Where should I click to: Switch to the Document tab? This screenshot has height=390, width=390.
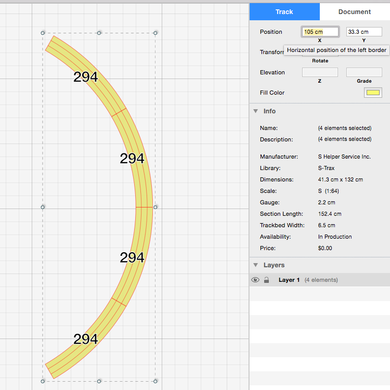tap(354, 11)
